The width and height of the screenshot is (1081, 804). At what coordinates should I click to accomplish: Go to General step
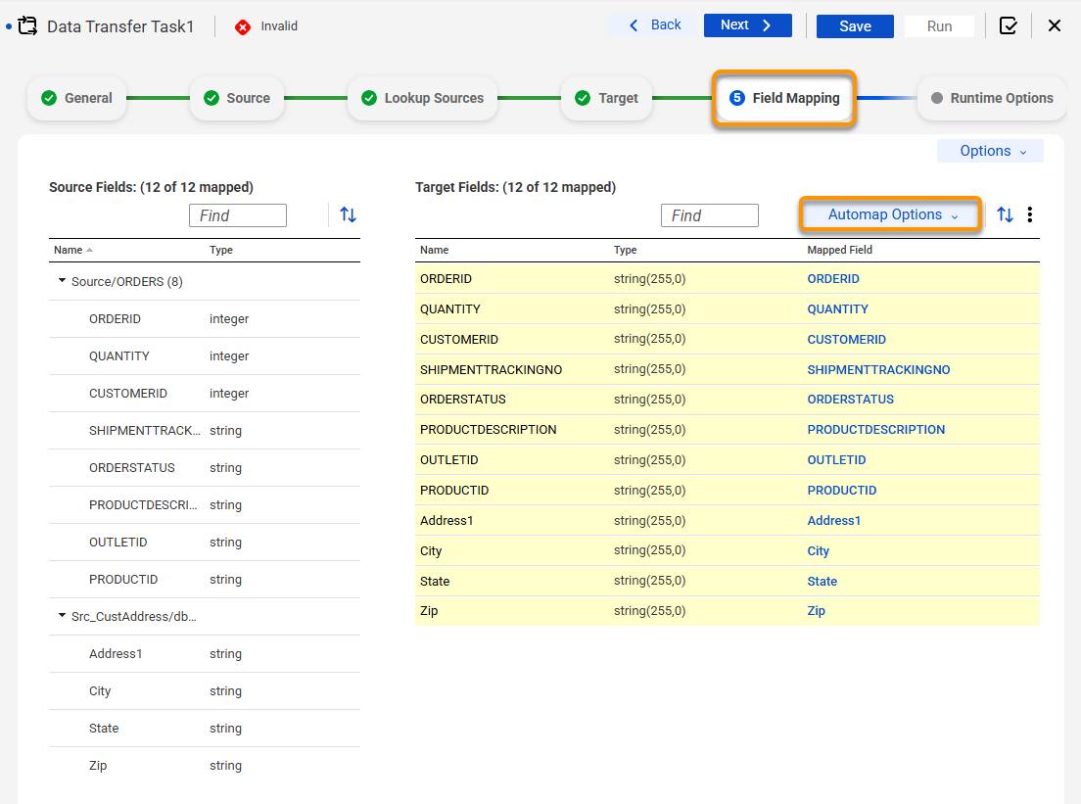pos(76,98)
